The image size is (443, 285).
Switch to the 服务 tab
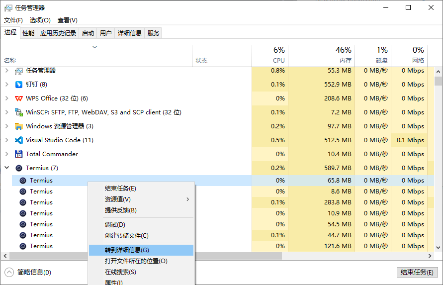[x=154, y=33]
